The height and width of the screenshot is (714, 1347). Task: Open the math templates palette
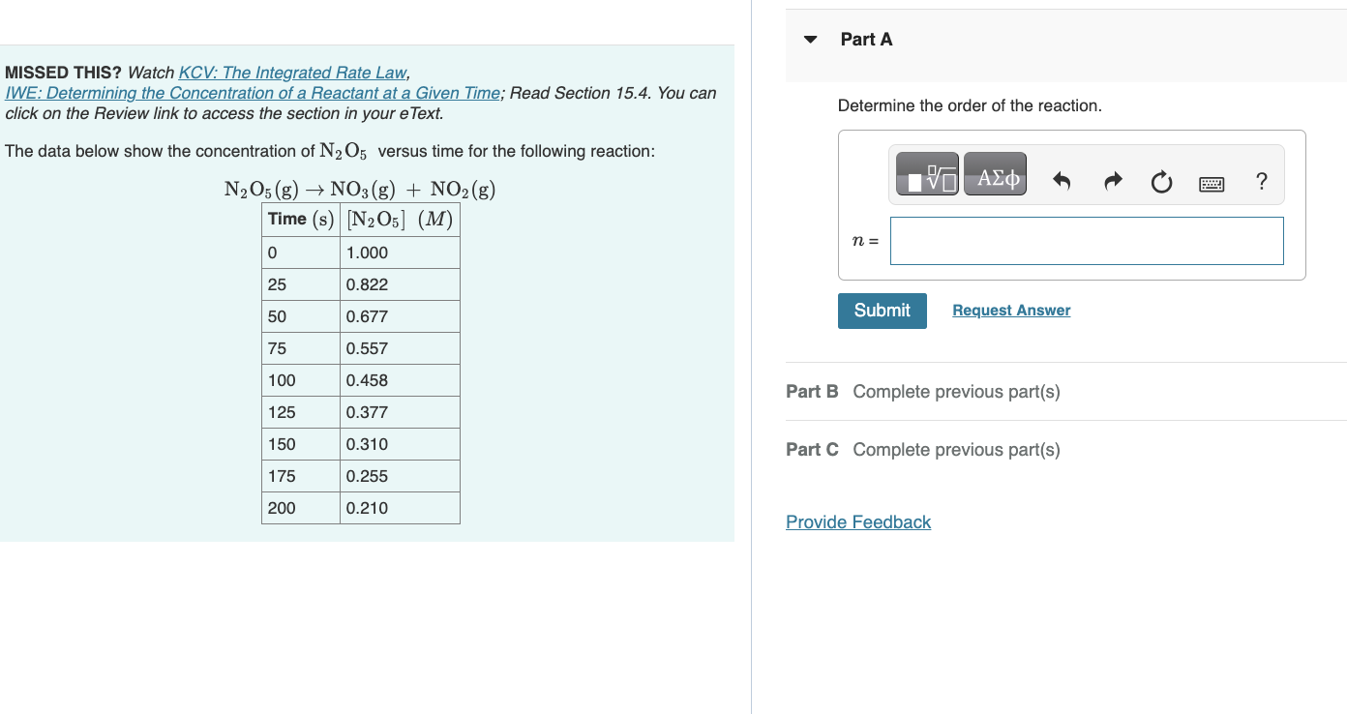[925, 174]
